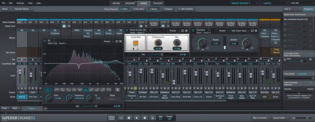The width and height of the screenshot is (315, 122).
Task: Expand the Side Chain Input dropdown
Action: click(240, 31)
